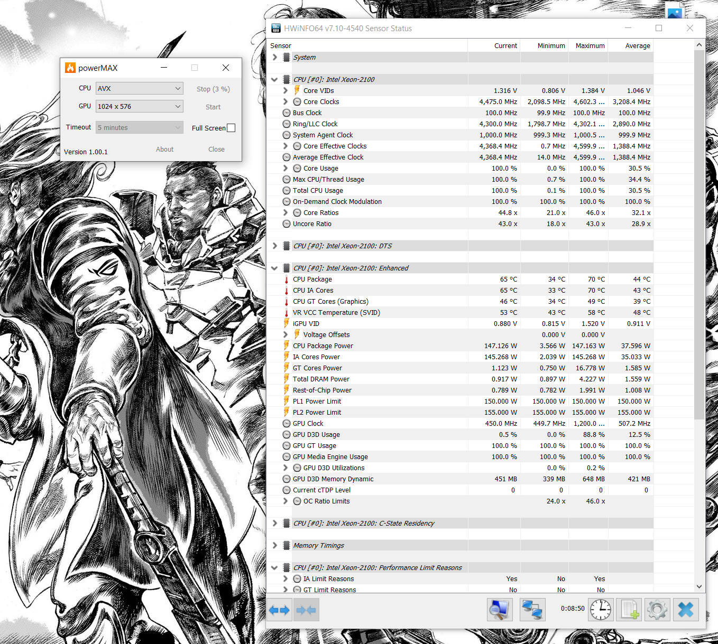The height and width of the screenshot is (644, 718).
Task: Click the chip icon beside System group
Action: (287, 57)
